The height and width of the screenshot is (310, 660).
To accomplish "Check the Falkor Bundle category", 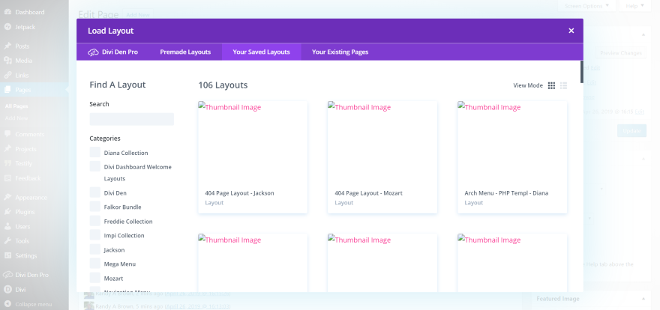I will coord(95,207).
